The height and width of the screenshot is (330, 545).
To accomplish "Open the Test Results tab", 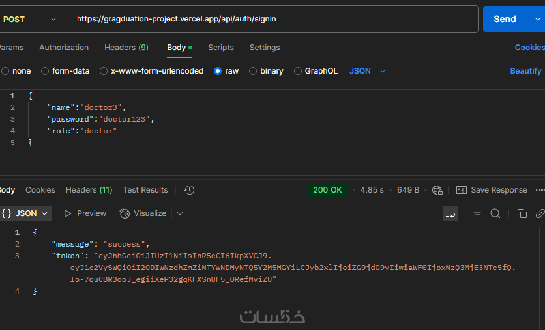I will click(x=145, y=190).
